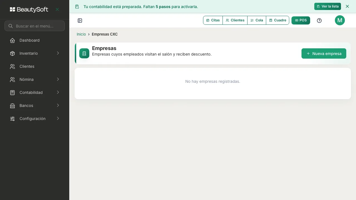Open the Dashboard menu item
The width and height of the screenshot is (356, 200).
(x=34, y=40)
